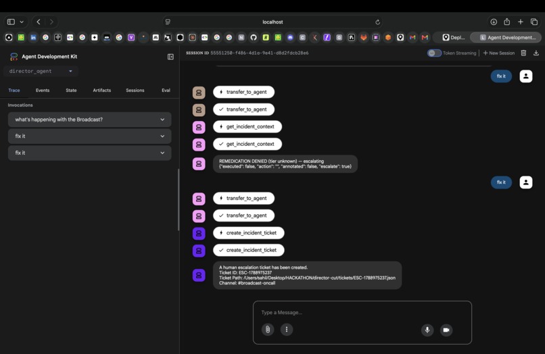Toggle Token Streaming switch
This screenshot has width=545, height=354.
click(434, 53)
